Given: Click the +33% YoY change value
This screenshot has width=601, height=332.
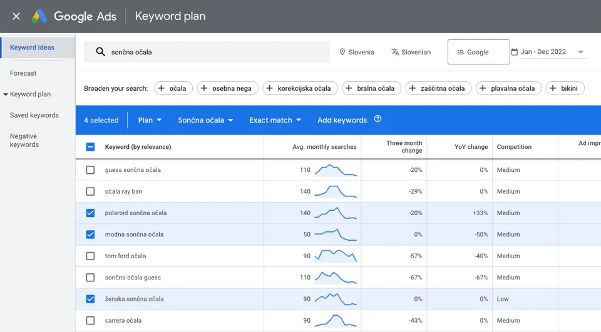Looking at the screenshot, I should (x=480, y=213).
